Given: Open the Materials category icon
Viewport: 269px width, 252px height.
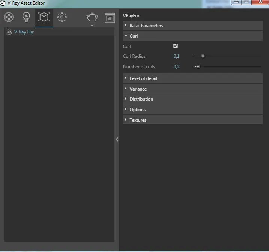Looking at the screenshot, I should point(9,17).
